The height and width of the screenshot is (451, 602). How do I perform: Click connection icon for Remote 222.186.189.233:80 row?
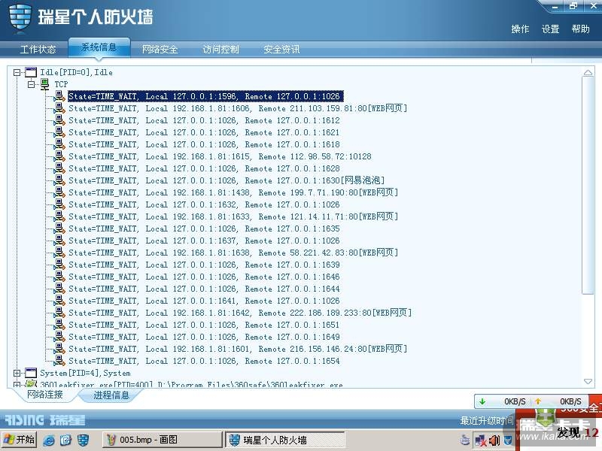(x=59, y=313)
